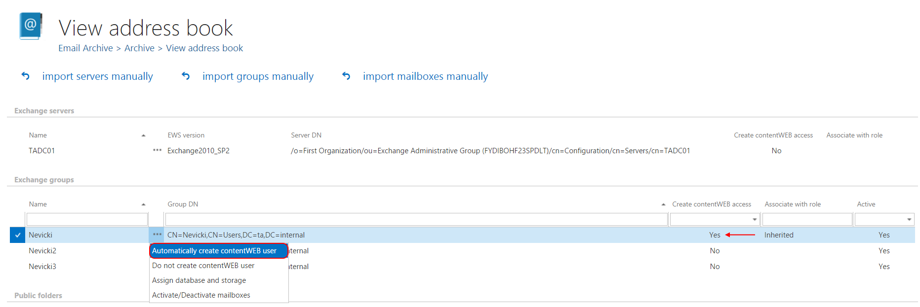The height and width of the screenshot is (307, 920).
Task: Click sort arrow in Exchange servers Name column
Action: point(143,136)
